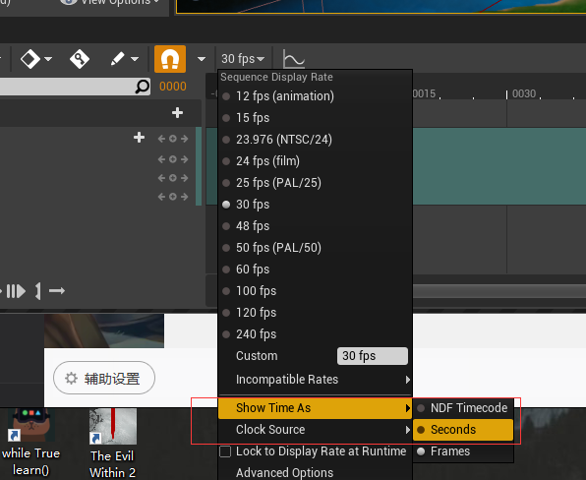Screen dimensions: 586x480
Task: Open the while True learn() desktop shortcut
Action: tap(31, 443)
